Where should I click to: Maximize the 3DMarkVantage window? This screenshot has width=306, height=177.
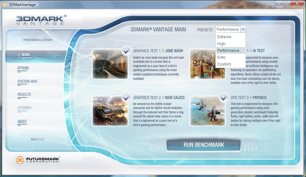coord(287,3)
